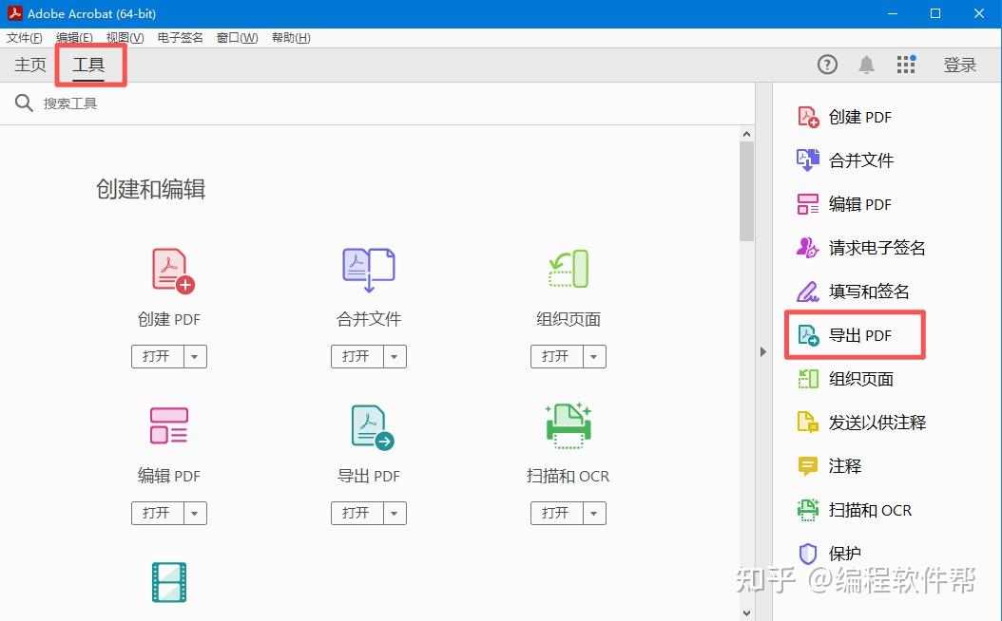The width and height of the screenshot is (1002, 621).
Task: Select 注释 in right sidebar
Action: click(829, 466)
